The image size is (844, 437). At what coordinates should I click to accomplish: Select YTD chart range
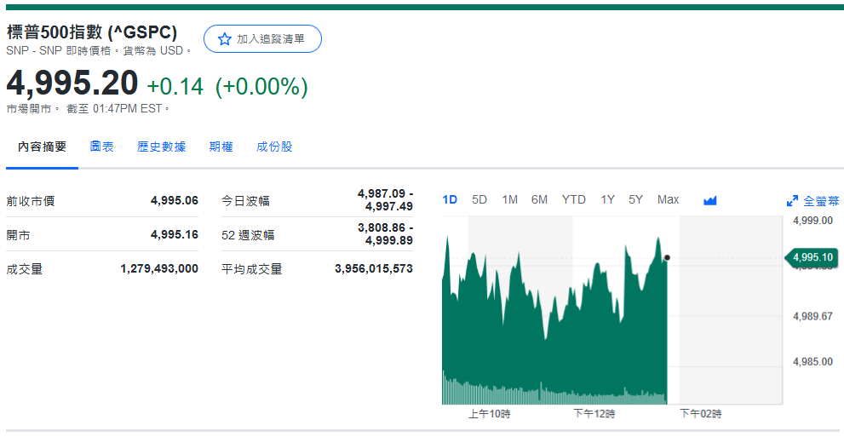point(573,199)
